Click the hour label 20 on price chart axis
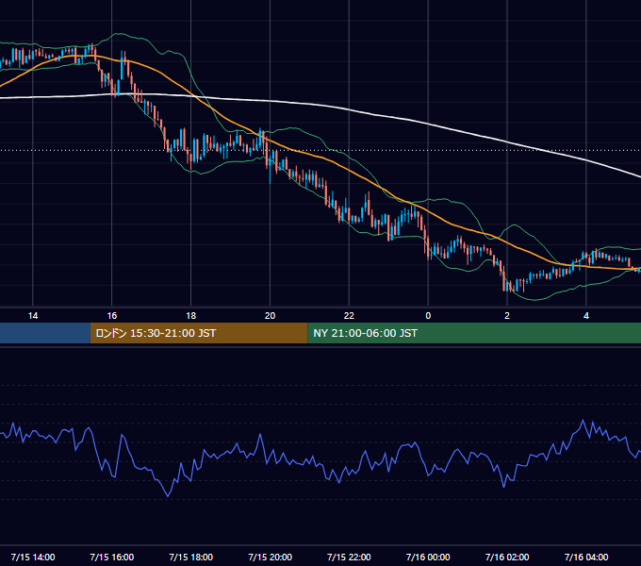The width and height of the screenshot is (641, 566). tap(270, 316)
